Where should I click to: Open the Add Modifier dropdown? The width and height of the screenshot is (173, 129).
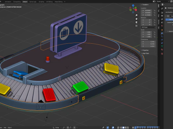(x=169, y=12)
